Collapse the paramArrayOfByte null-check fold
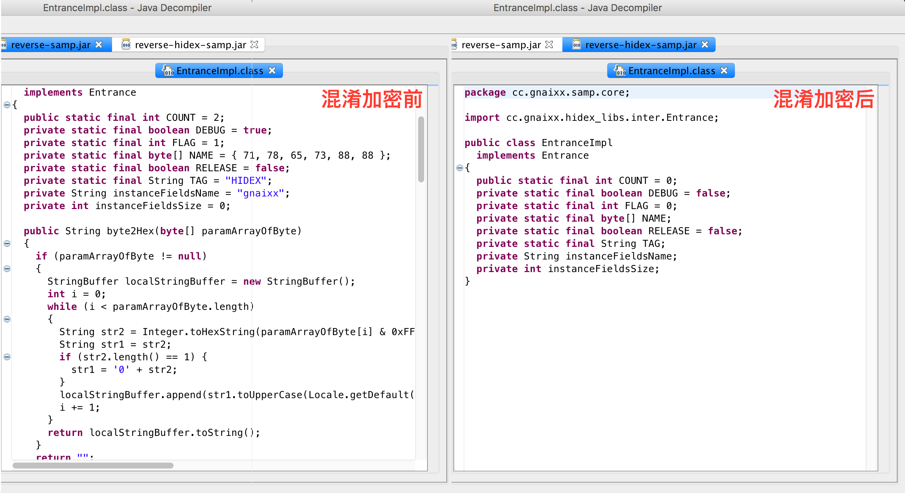Image resolution: width=905 pixels, height=493 pixels. 7,269
